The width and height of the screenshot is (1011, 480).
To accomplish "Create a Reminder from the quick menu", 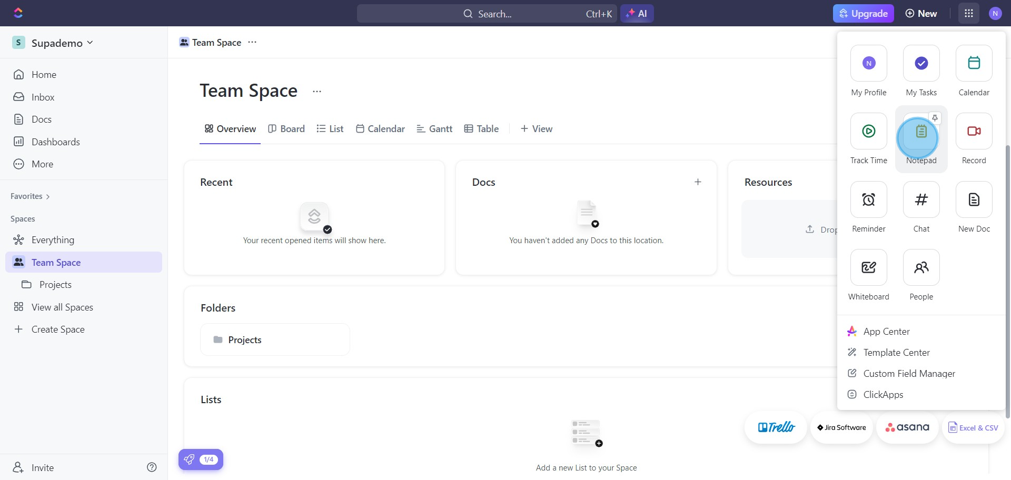I will pos(868,207).
